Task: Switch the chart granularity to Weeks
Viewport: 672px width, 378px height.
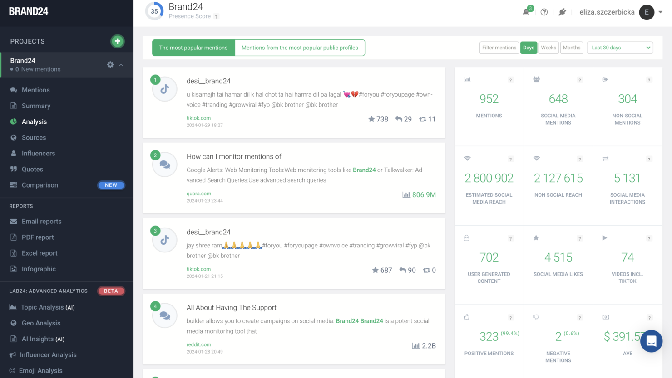Action: 548,48
